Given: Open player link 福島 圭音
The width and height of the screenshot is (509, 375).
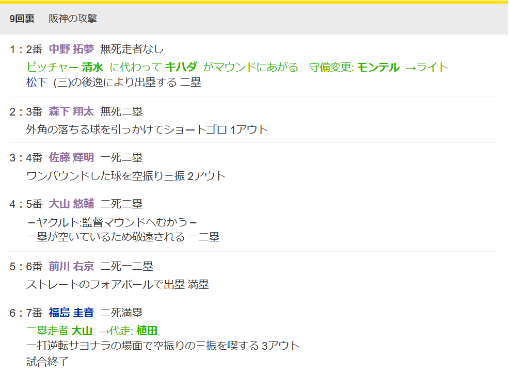Looking at the screenshot, I should coord(71,313).
